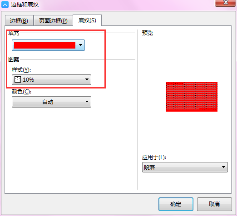
Task: Confirm with the 确定 button
Action: (x=176, y=204)
